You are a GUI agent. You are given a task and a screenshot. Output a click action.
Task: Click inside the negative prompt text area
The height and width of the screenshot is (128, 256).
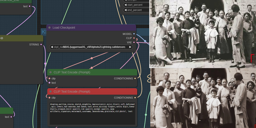92,113
